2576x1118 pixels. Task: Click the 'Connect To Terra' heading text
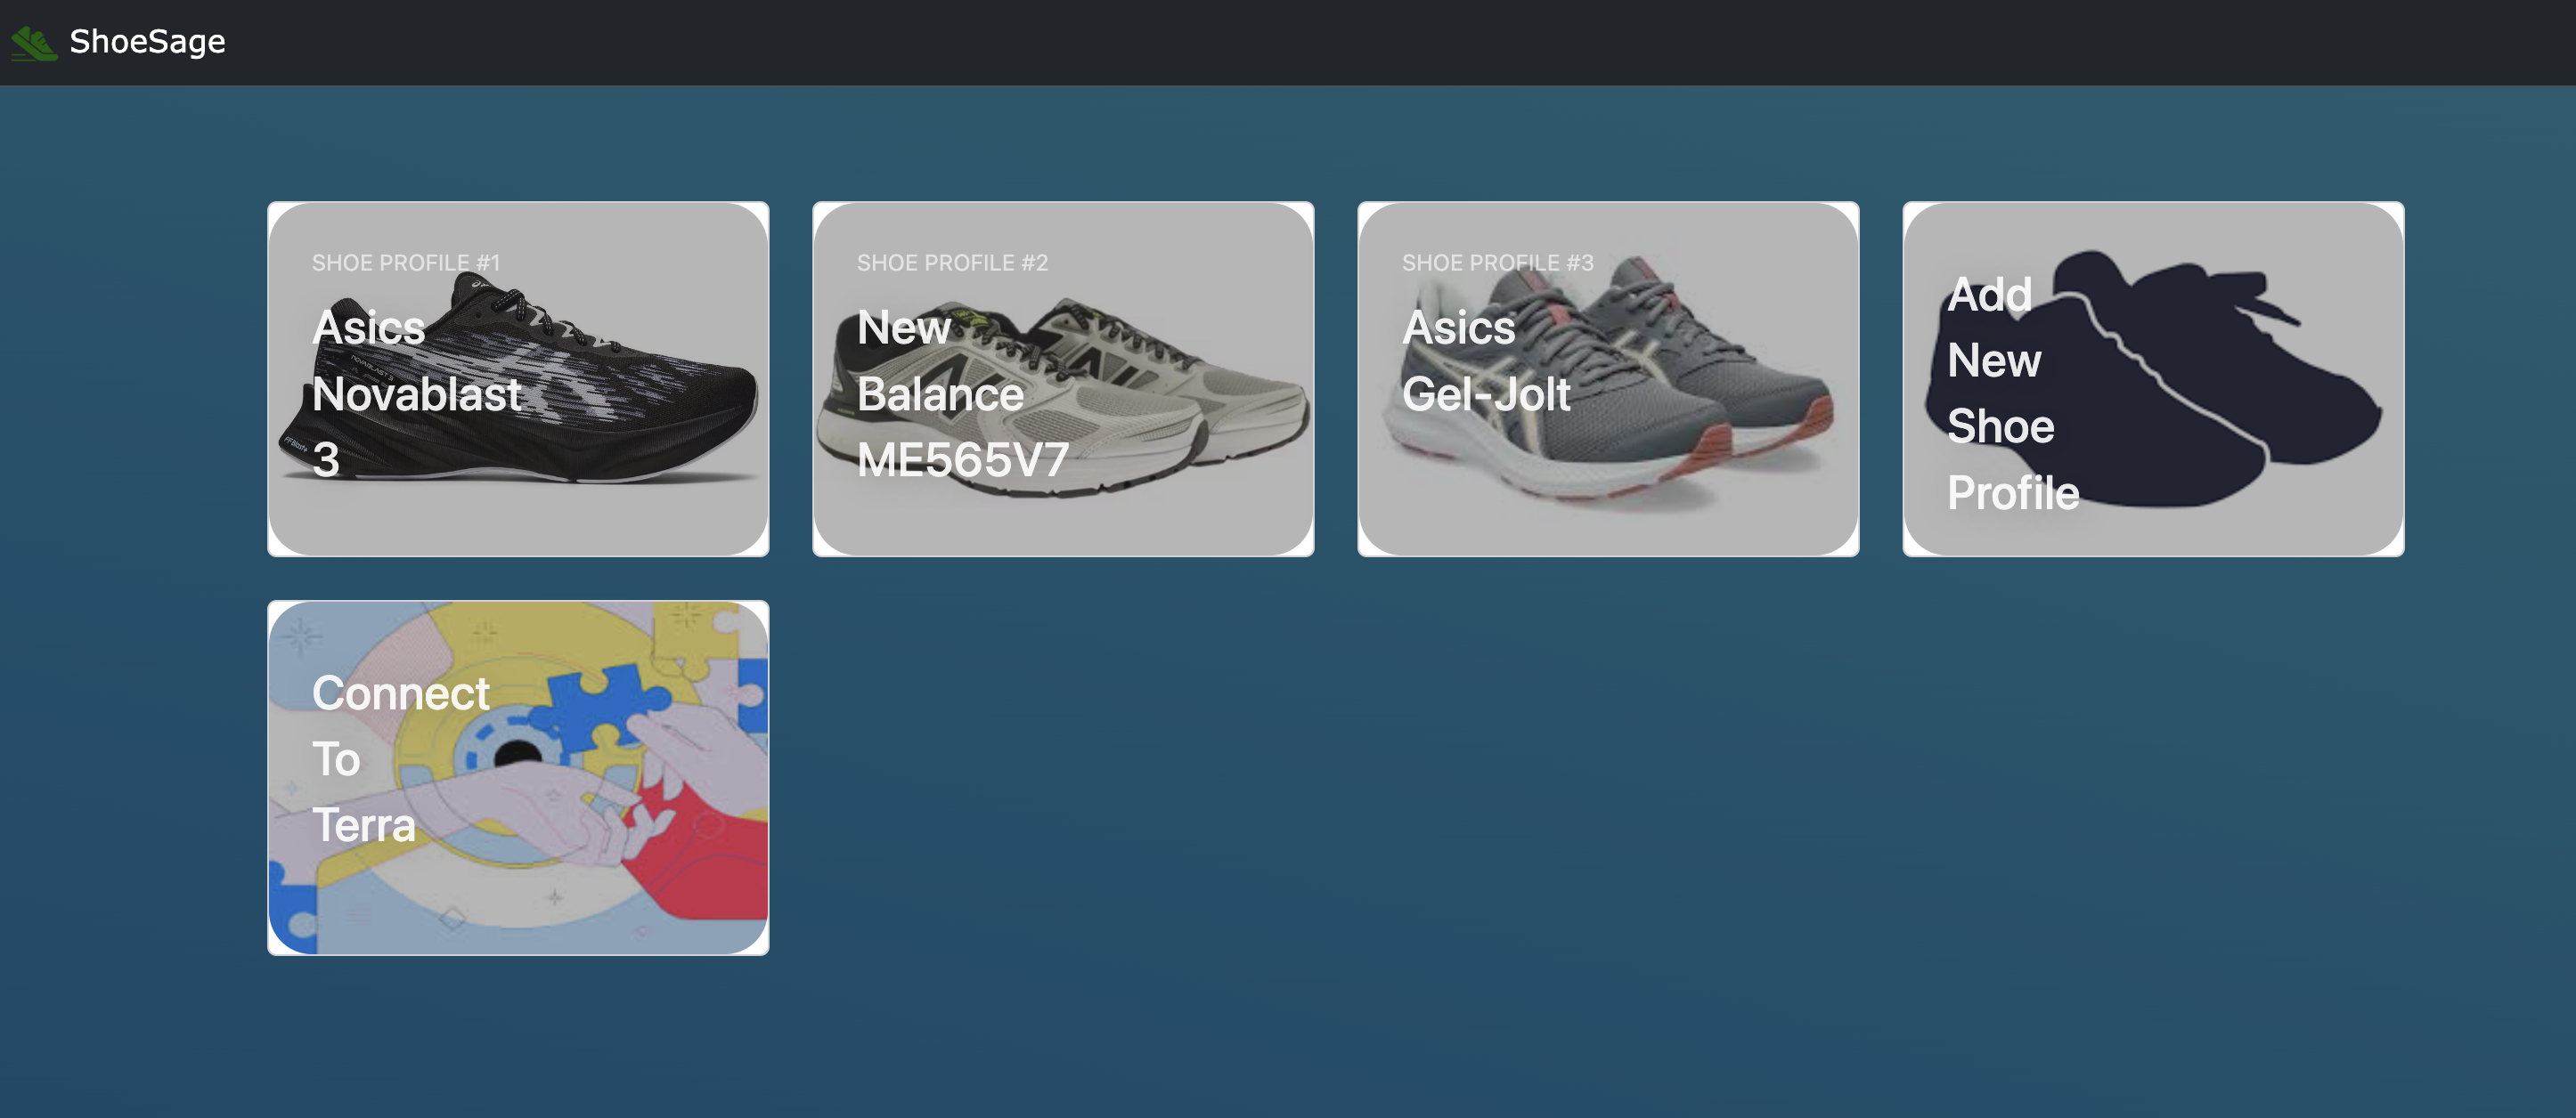(x=401, y=759)
